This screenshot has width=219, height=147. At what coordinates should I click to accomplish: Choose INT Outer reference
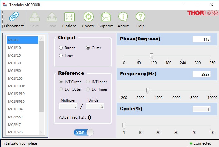pos(61,82)
